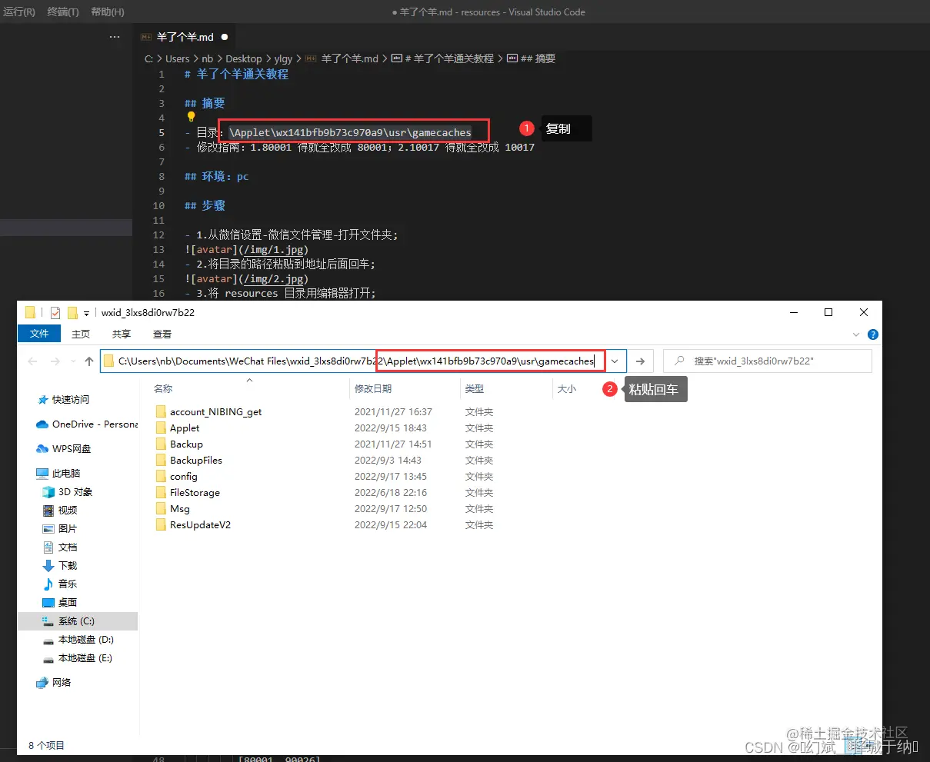Click the FileStorage folder icon
The image size is (930, 762).
click(x=161, y=492)
